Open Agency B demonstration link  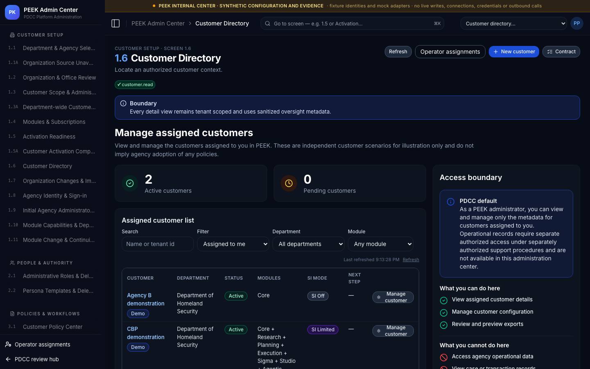click(x=145, y=299)
